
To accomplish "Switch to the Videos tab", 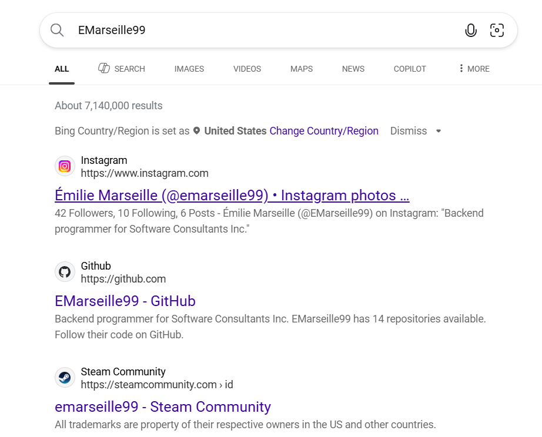I will coord(247,69).
